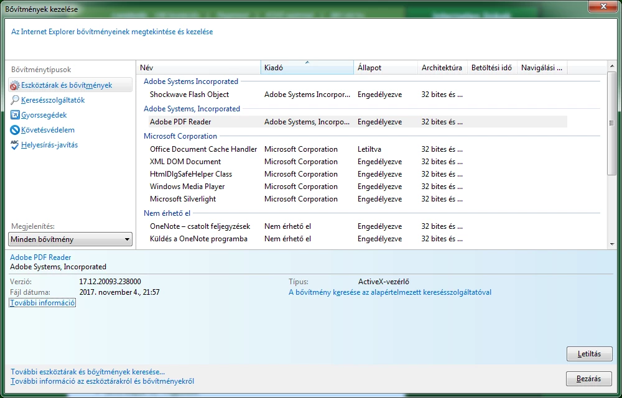Click the list scrollbar up arrow
The width and height of the screenshot is (622, 398).
tap(611, 66)
